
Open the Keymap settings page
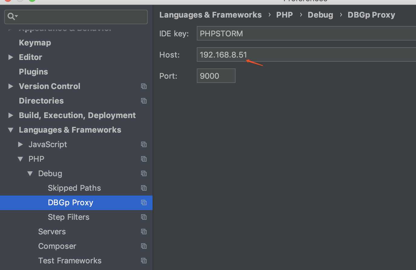pyautogui.click(x=35, y=43)
